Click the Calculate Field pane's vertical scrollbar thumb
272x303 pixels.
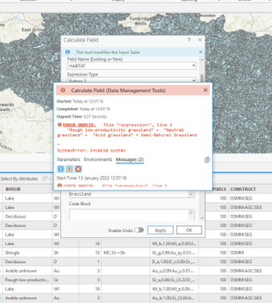[202, 78]
